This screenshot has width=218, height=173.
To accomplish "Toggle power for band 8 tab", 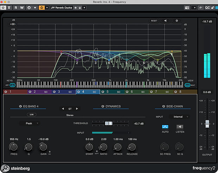I will pyautogui.click(x=175, y=92).
